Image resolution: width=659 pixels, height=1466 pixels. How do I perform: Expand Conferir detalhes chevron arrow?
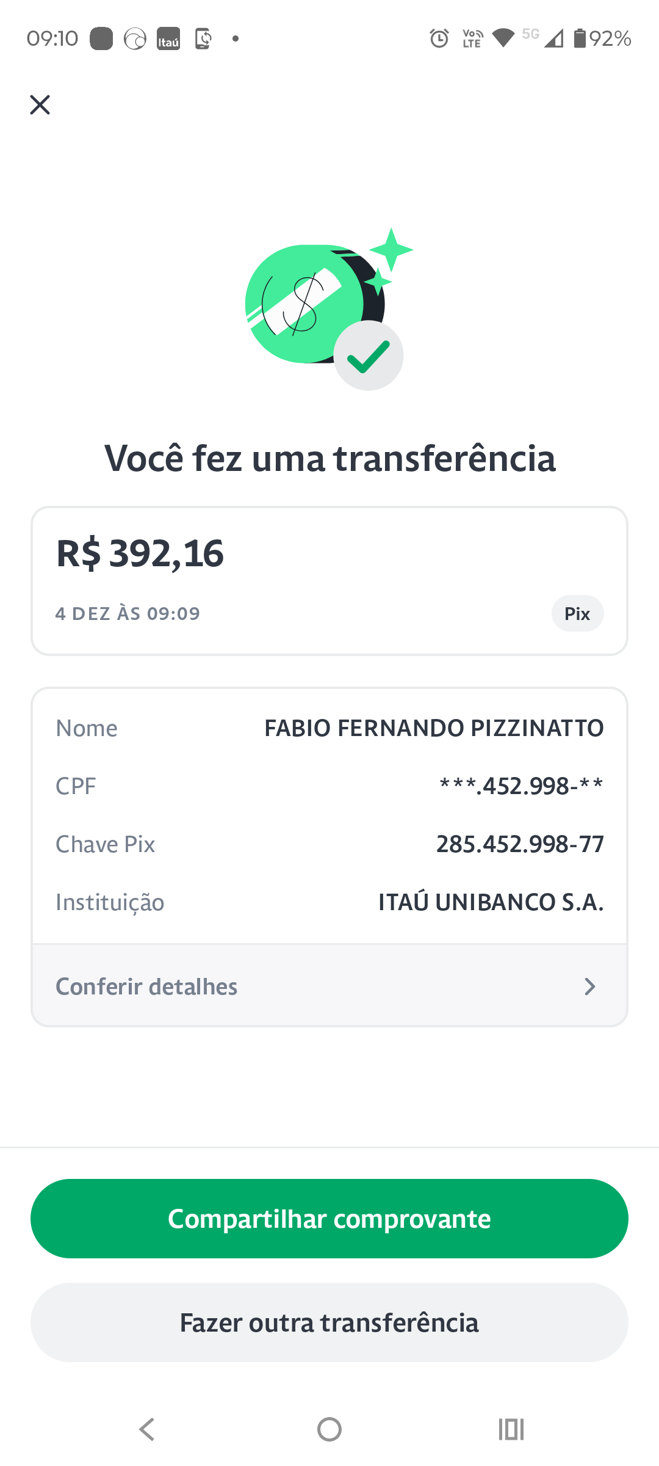coord(589,986)
